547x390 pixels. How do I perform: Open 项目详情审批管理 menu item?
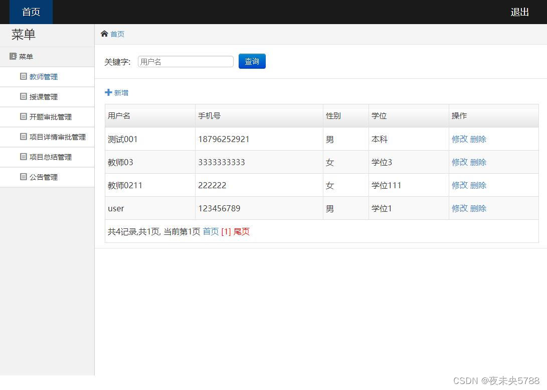click(58, 137)
